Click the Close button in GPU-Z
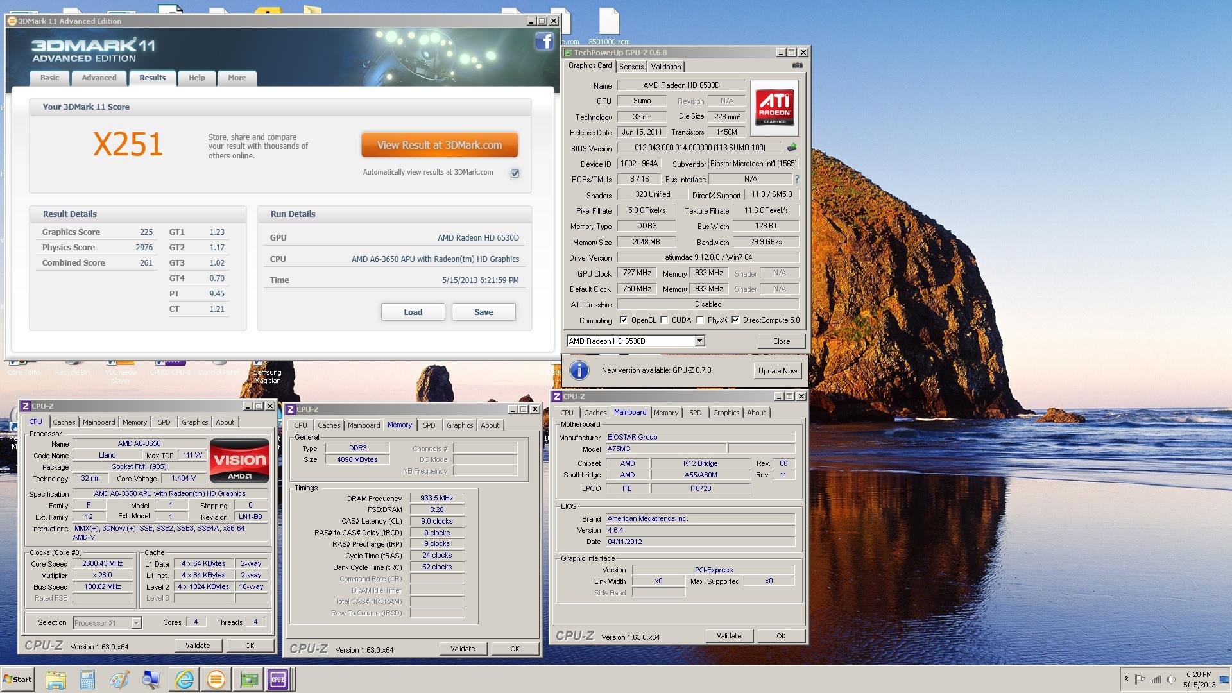Viewport: 1232px width, 693px height. pyautogui.click(x=781, y=341)
